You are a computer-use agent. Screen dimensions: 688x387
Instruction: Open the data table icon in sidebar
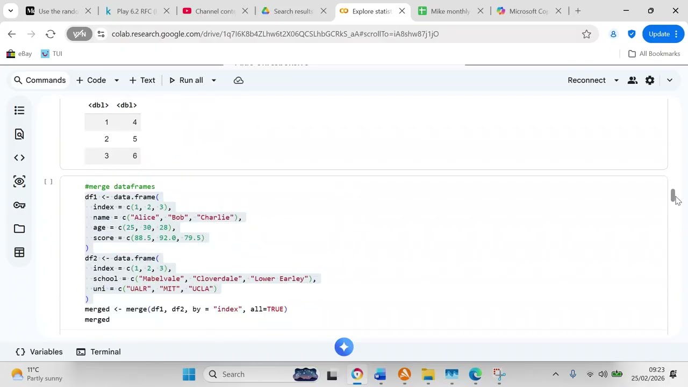pyautogui.click(x=19, y=252)
